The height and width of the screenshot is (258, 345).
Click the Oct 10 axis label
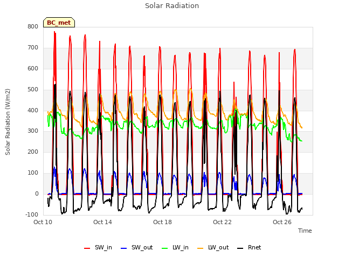coord(43,222)
